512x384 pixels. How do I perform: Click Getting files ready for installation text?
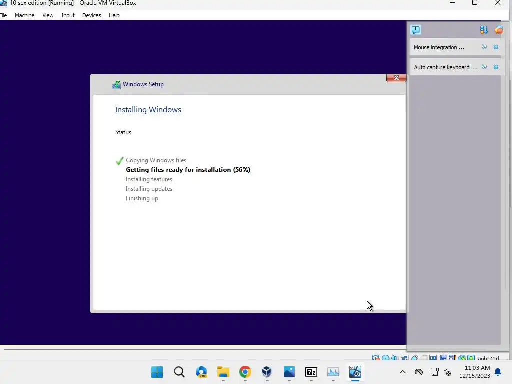click(x=188, y=170)
